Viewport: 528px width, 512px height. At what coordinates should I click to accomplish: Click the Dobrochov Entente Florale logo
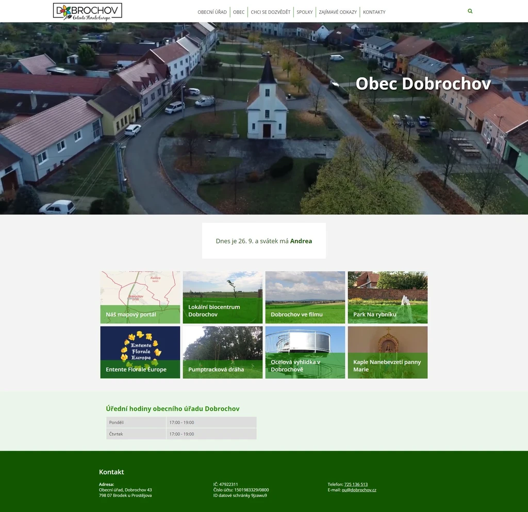coord(88,11)
